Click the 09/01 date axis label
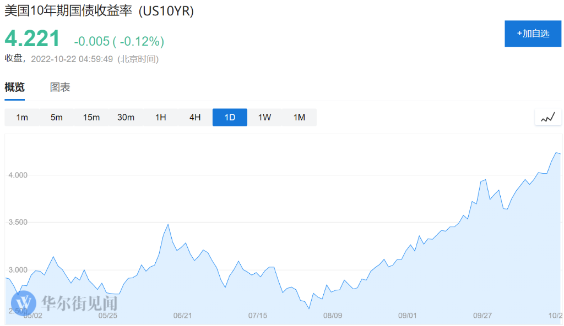Viewport: 564px width, 326px height. (408, 316)
